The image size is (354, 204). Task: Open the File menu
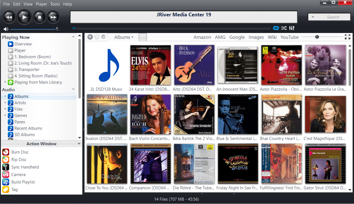[x=6, y=4]
